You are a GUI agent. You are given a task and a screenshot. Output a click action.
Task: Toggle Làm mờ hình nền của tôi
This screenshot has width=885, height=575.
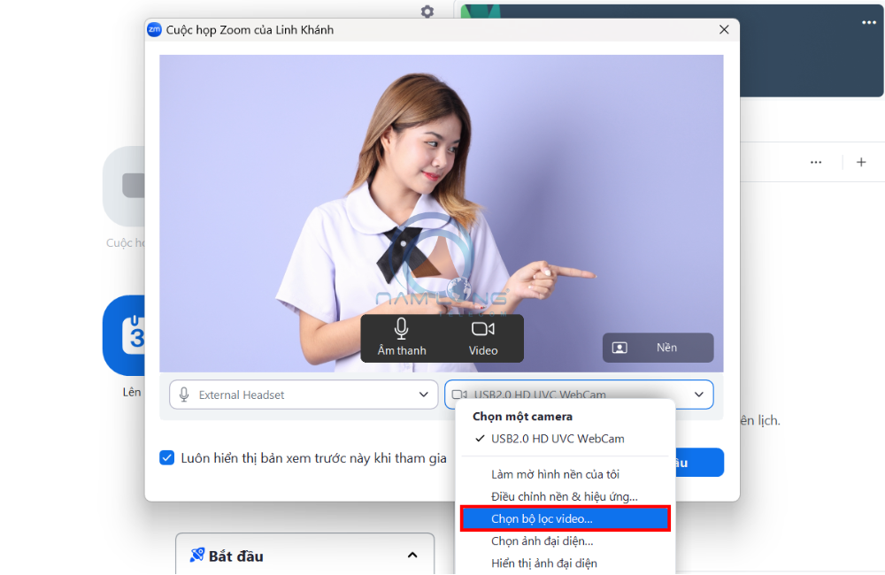coord(565,474)
